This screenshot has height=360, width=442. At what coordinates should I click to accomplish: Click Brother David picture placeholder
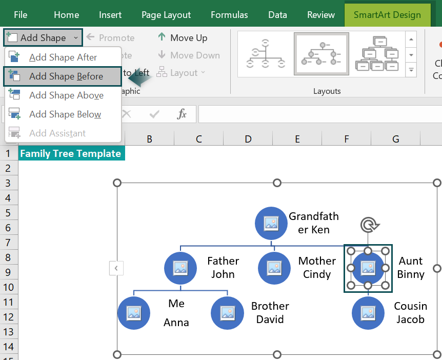point(228,313)
